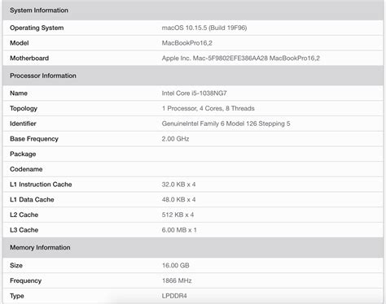Select the L1 Instruction Cache value
The height and width of the screenshot is (304, 386).
[x=178, y=185]
